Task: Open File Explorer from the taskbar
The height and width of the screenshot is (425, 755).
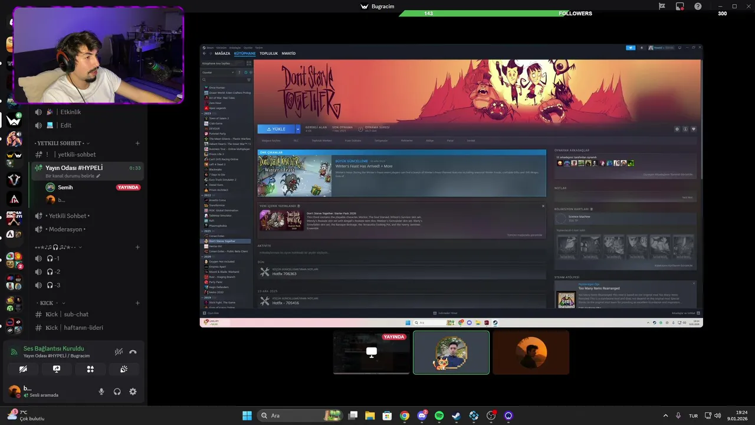Action: pos(370,416)
